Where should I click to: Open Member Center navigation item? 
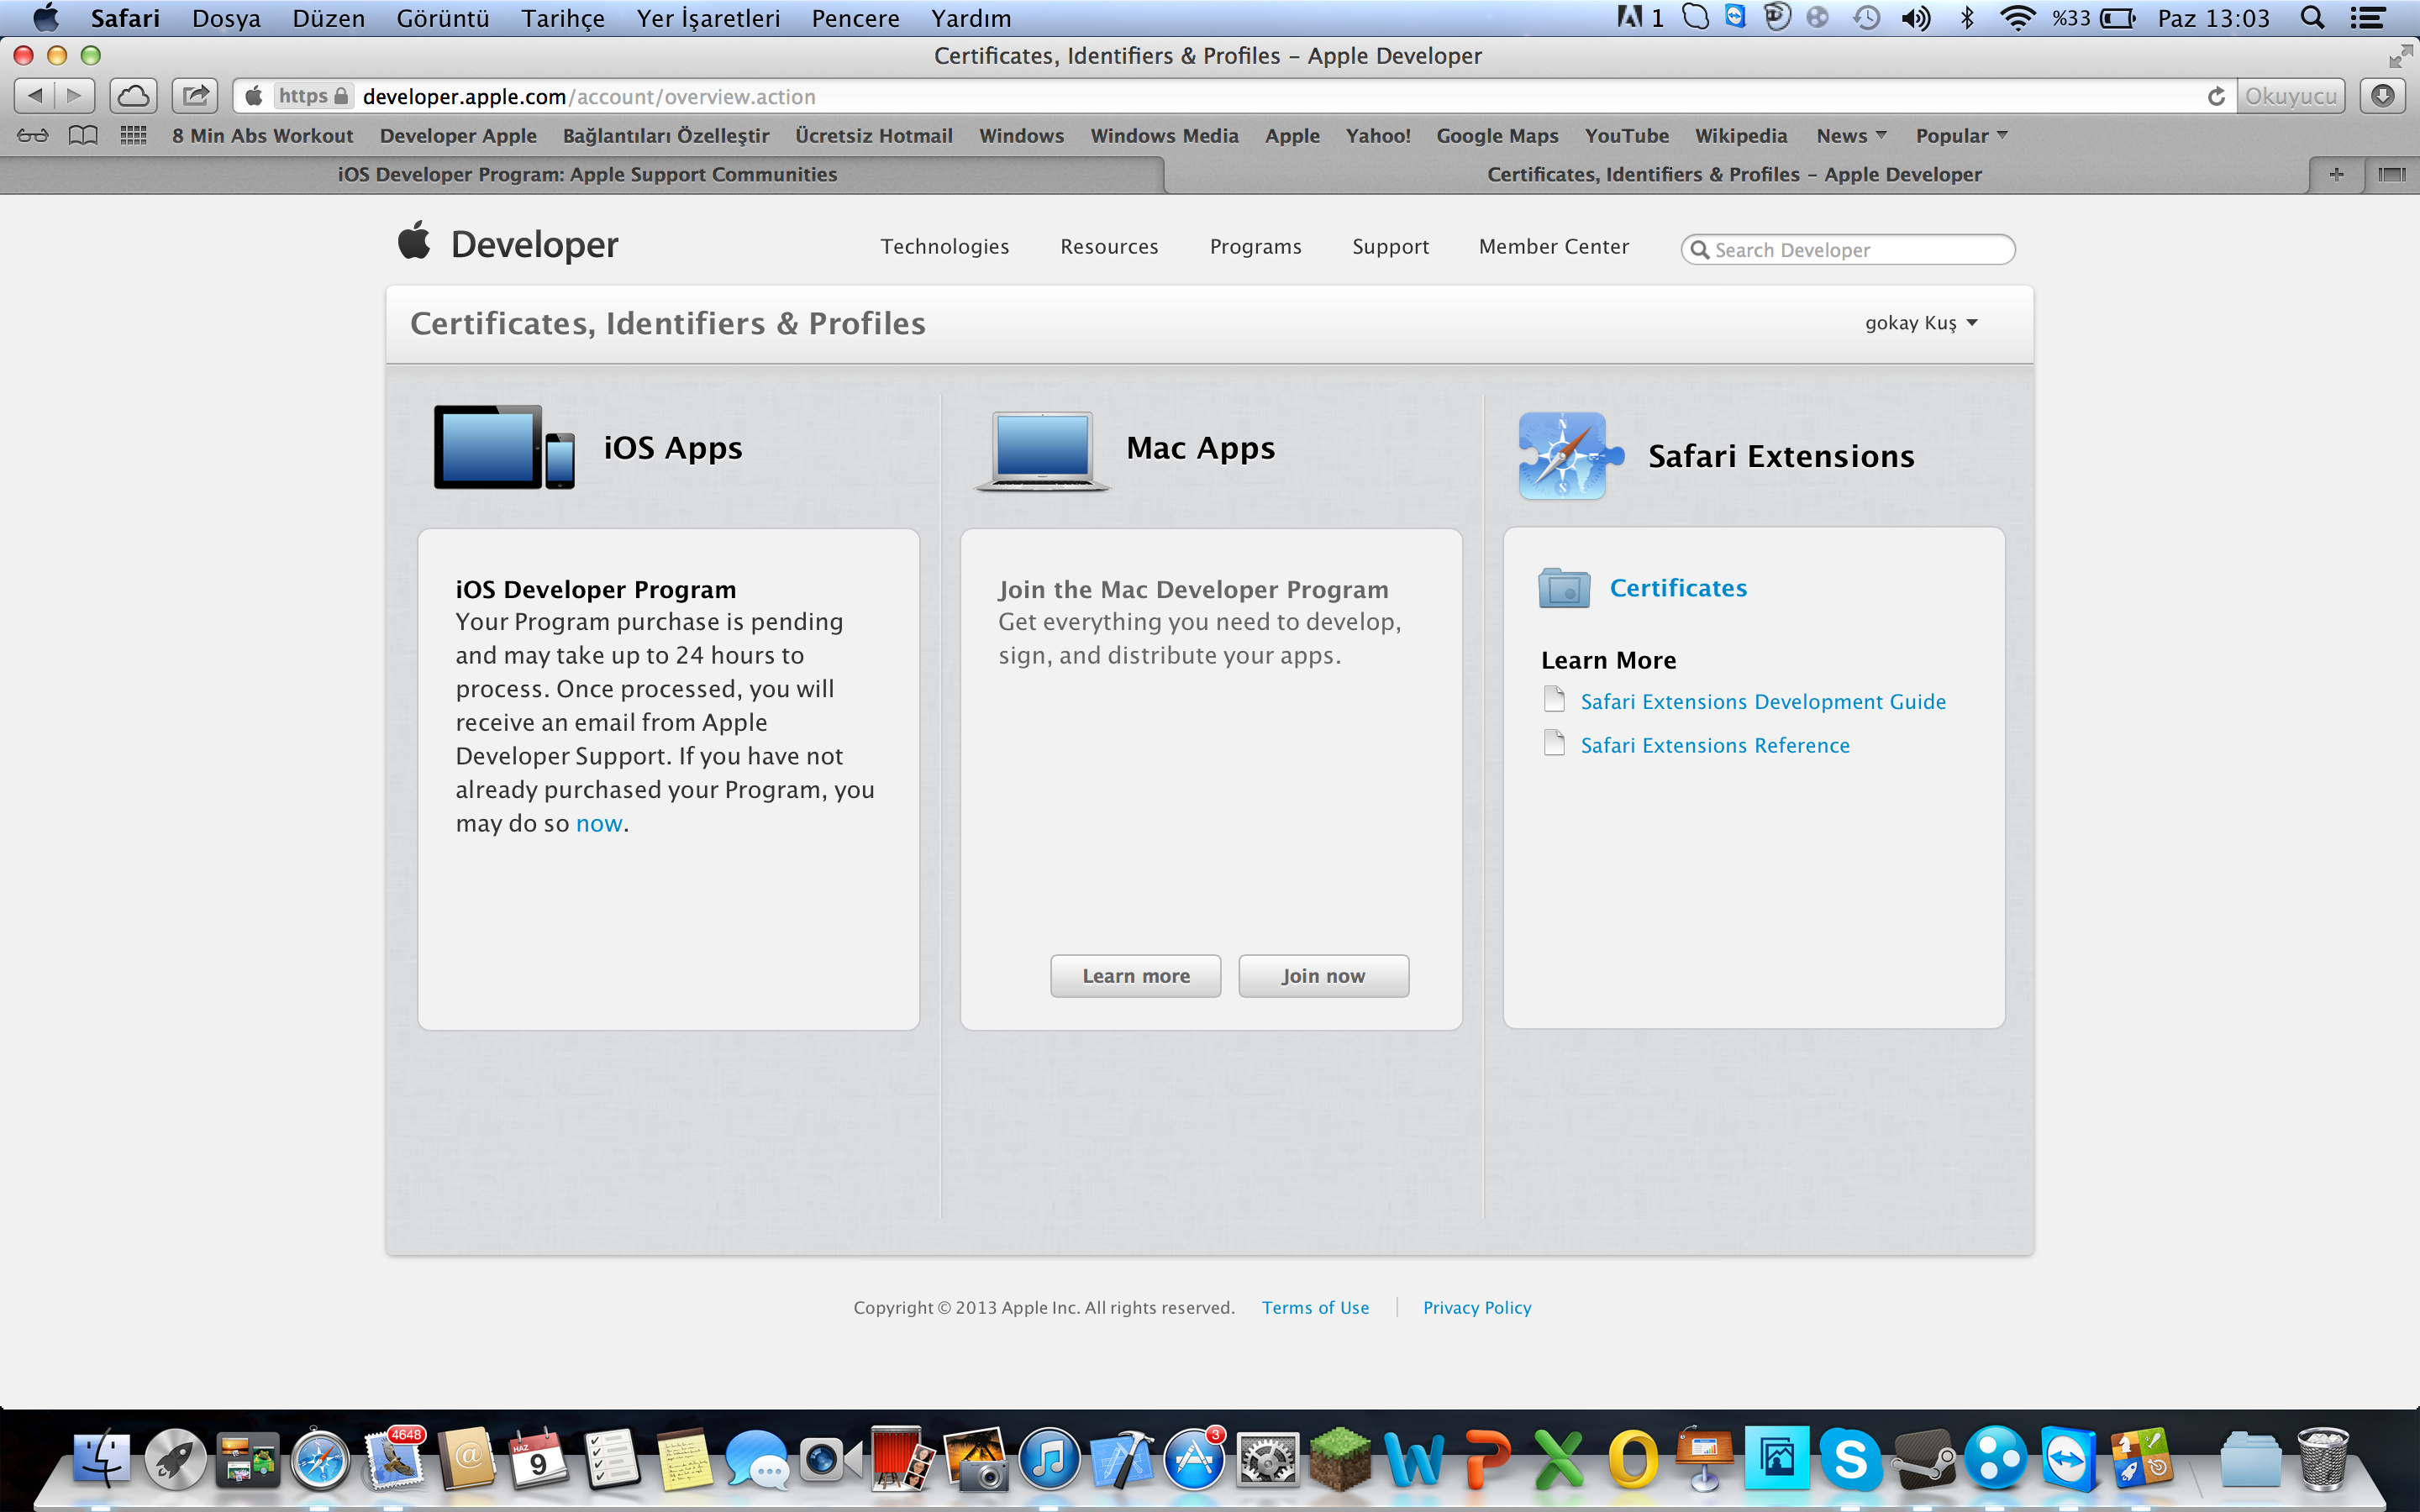point(1553,246)
